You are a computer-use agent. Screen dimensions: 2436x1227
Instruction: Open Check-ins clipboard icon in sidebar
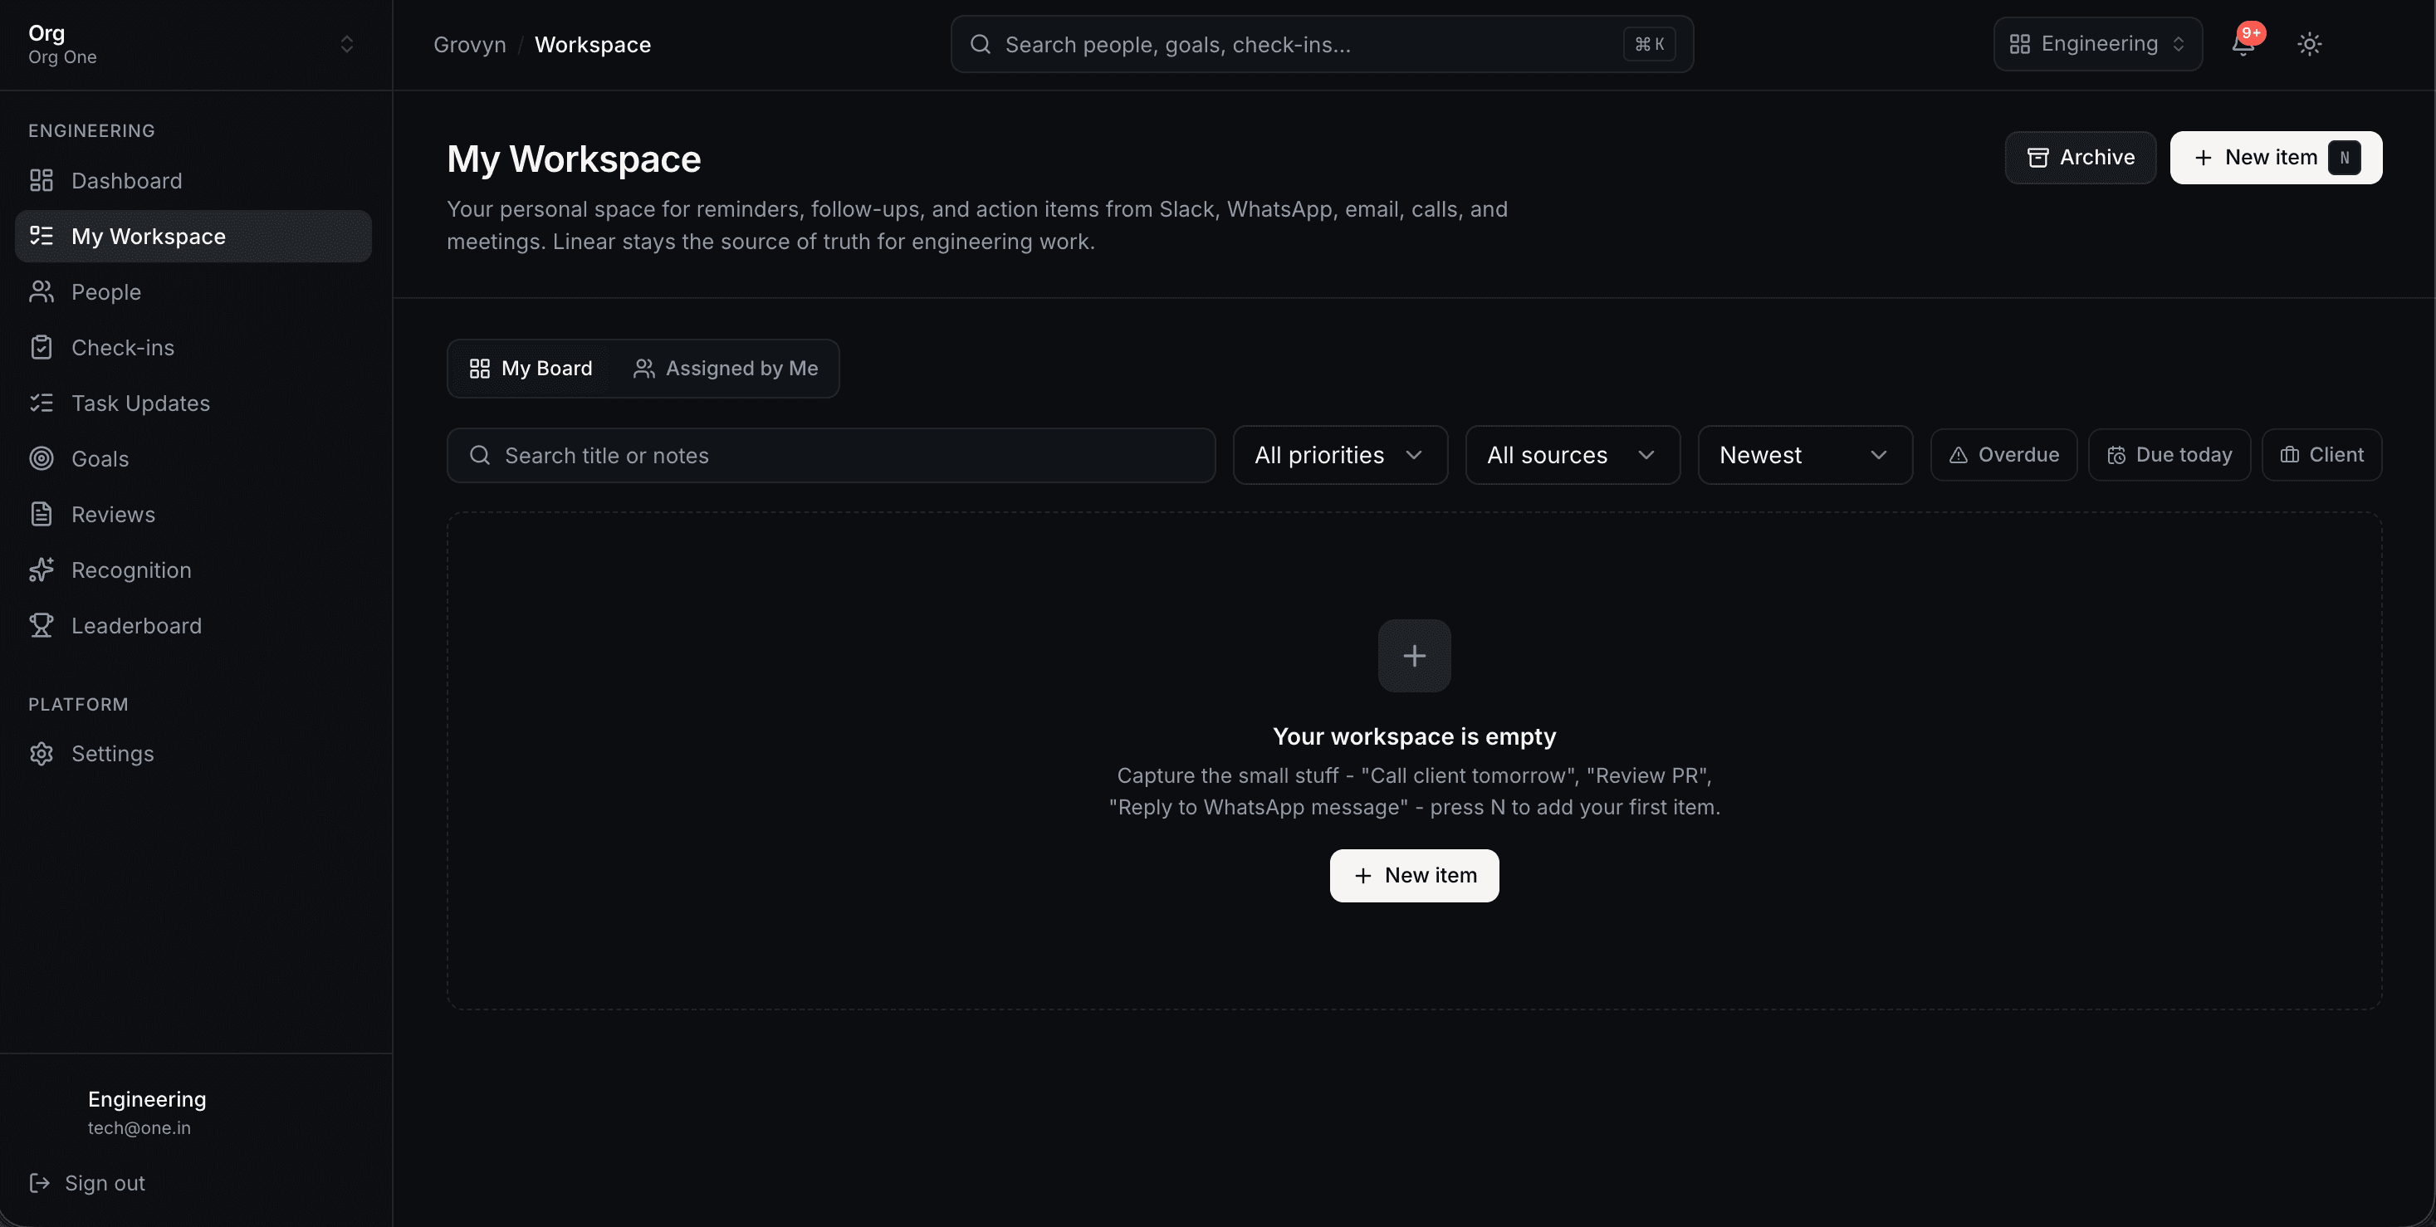click(41, 348)
